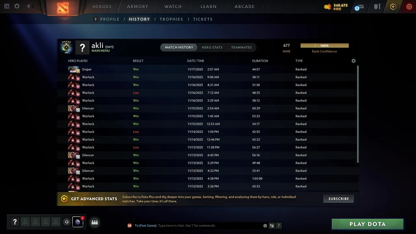Open the shield and sword battle icon
This screenshot has height=234, width=416.
pos(377,6)
